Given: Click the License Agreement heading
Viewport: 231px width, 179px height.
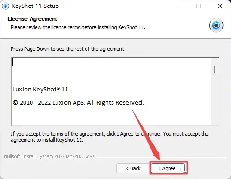Looking at the screenshot, I should click(x=32, y=19).
